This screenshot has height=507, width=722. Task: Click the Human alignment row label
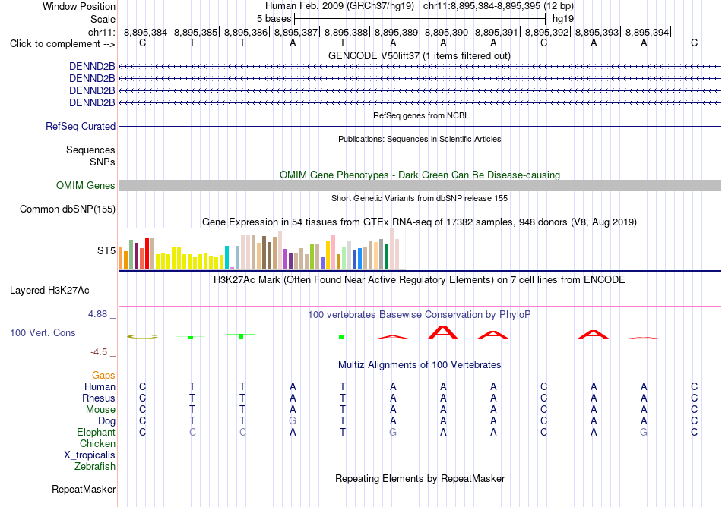click(x=100, y=386)
